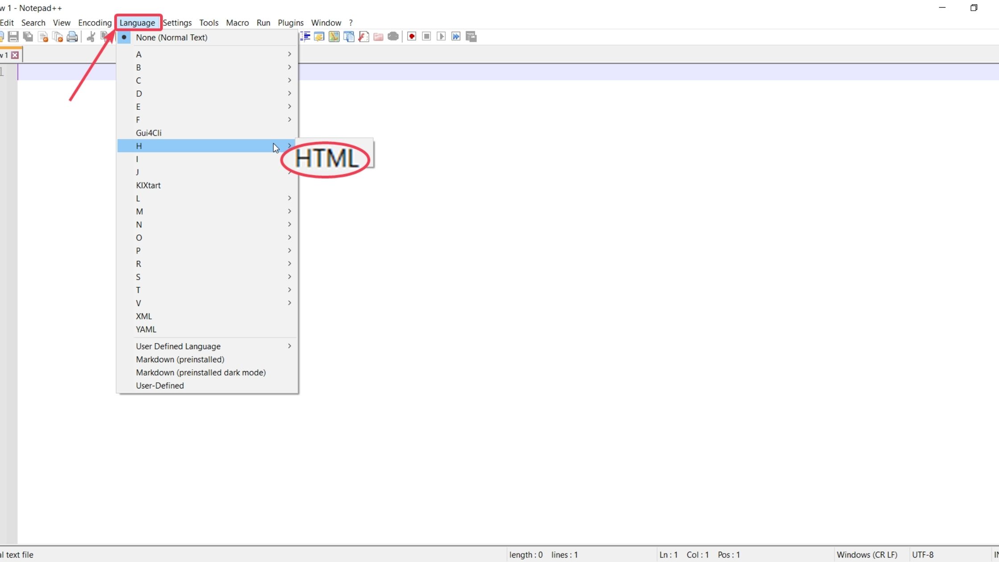This screenshot has height=562, width=999.
Task: Click the Save file toolbar icon
Action: click(x=13, y=37)
